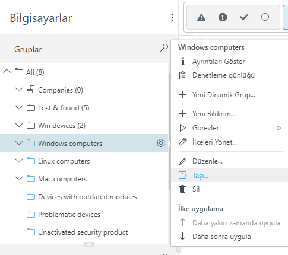
Task: Toggle the warning triangle status filter
Action: tap(201, 17)
